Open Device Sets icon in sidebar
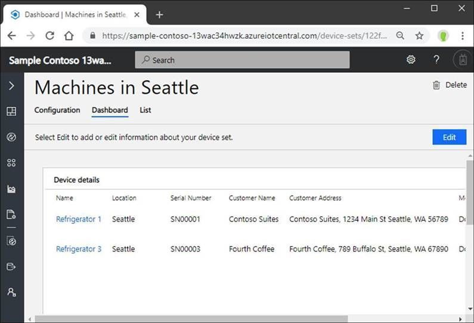The width and height of the screenshot is (474, 323). 11,163
